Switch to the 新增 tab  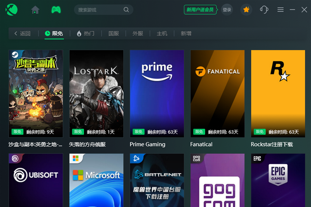pos(186,33)
